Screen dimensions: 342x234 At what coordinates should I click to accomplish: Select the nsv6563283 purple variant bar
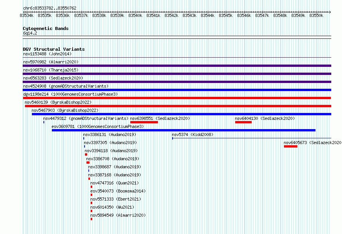point(177,82)
